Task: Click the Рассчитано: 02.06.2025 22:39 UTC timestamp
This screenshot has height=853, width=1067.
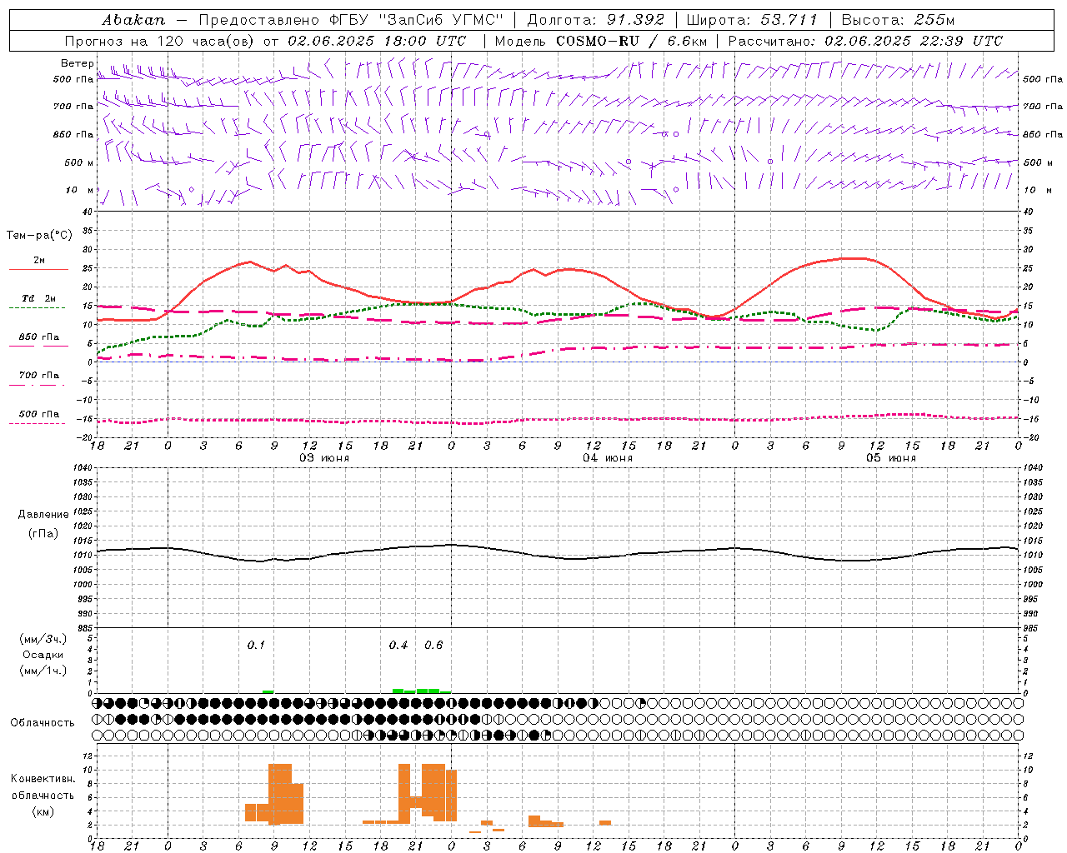Action: click(865, 41)
